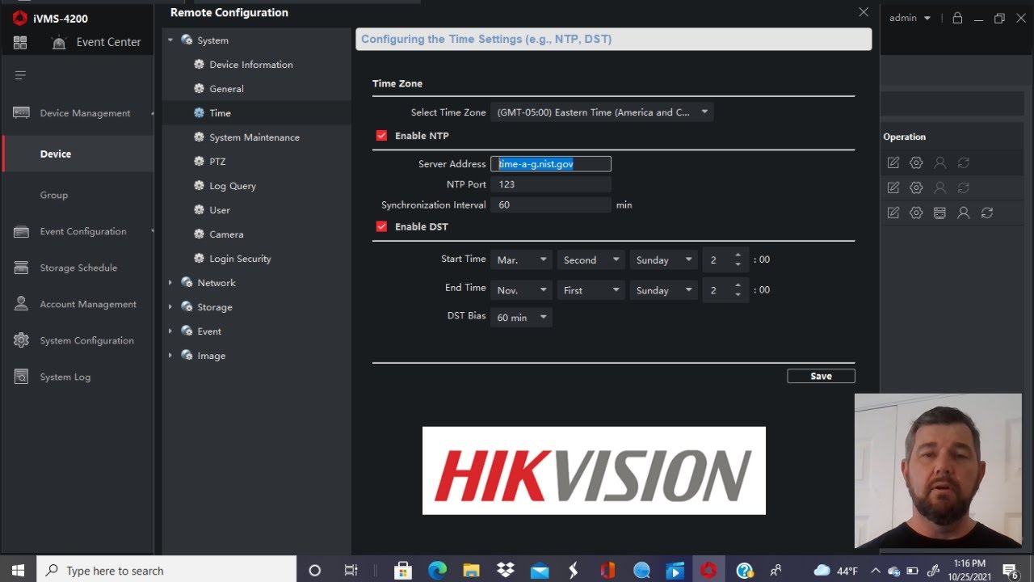
Task: Click the Device Management sidebar icon
Action: point(21,113)
